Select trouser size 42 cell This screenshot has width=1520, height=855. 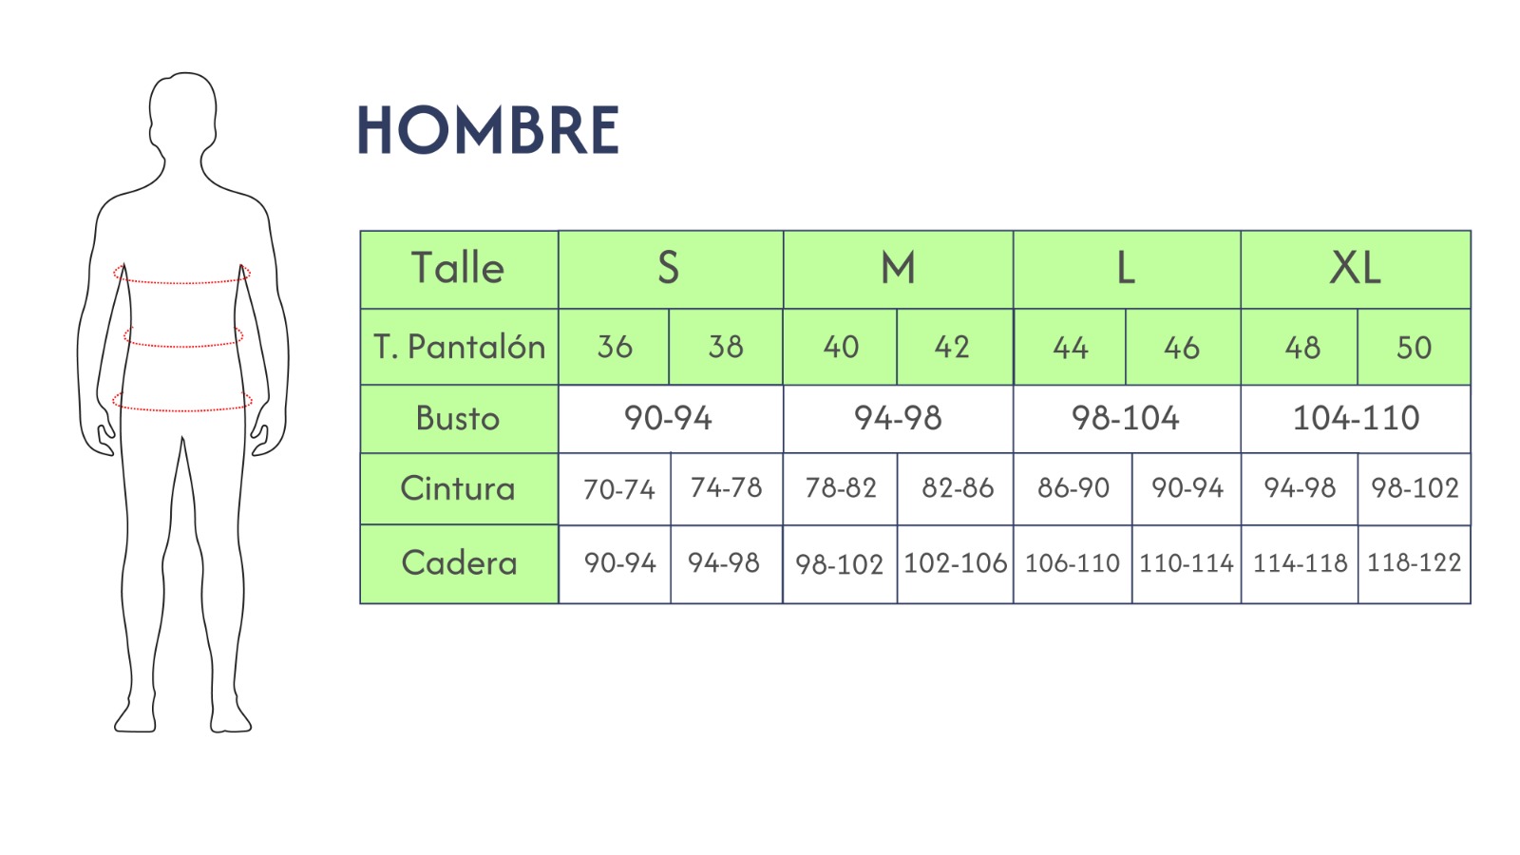click(953, 347)
